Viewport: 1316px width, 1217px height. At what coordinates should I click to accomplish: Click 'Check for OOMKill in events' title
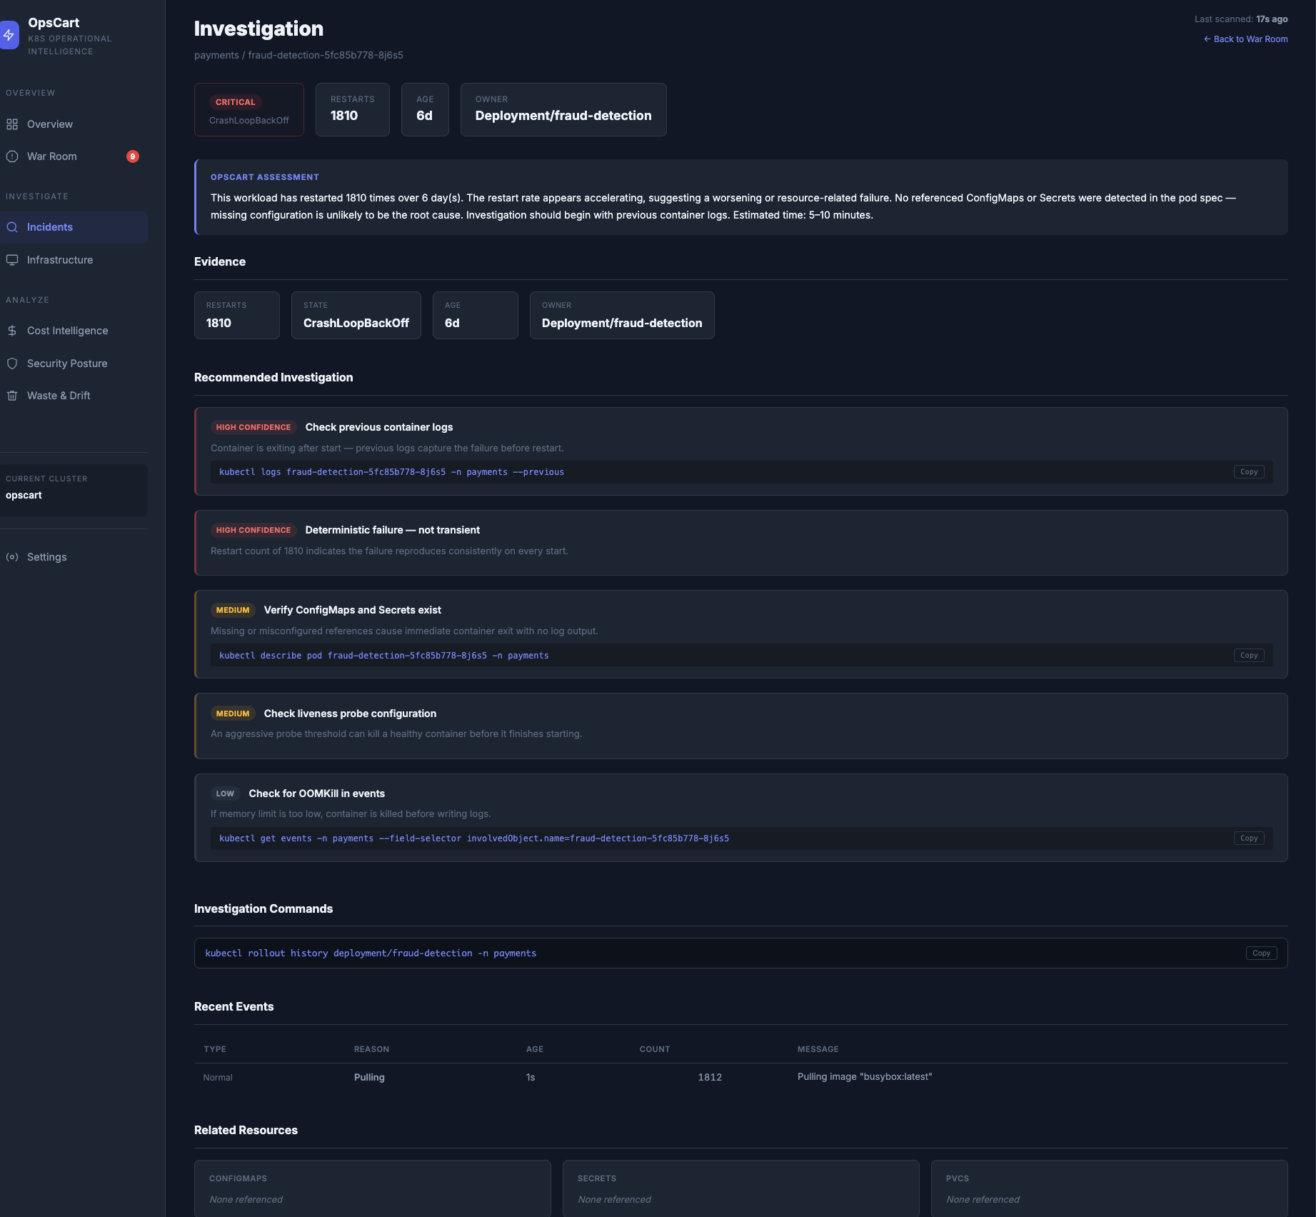click(x=317, y=793)
